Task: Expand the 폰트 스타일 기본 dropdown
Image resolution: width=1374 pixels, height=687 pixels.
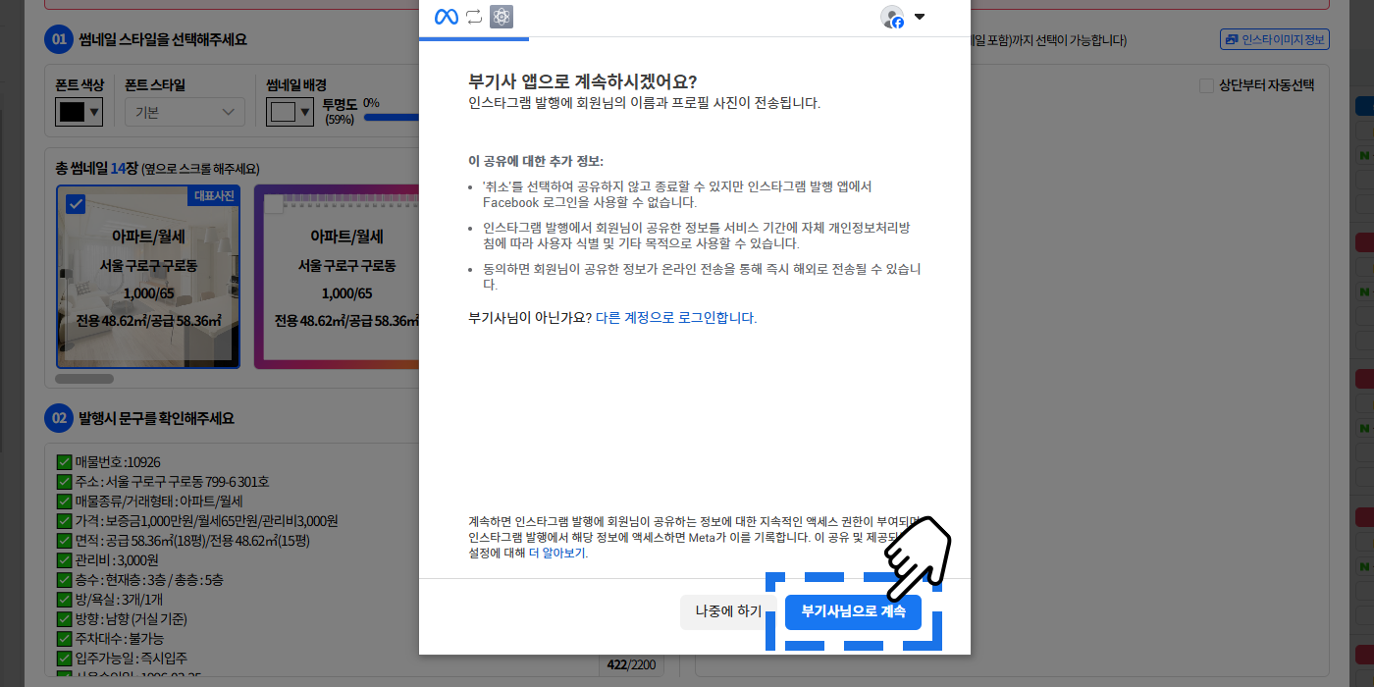Action: [185, 112]
